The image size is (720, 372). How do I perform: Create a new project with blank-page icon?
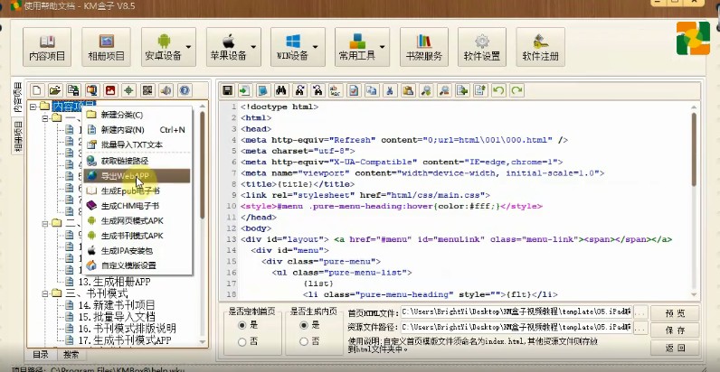(x=37, y=90)
